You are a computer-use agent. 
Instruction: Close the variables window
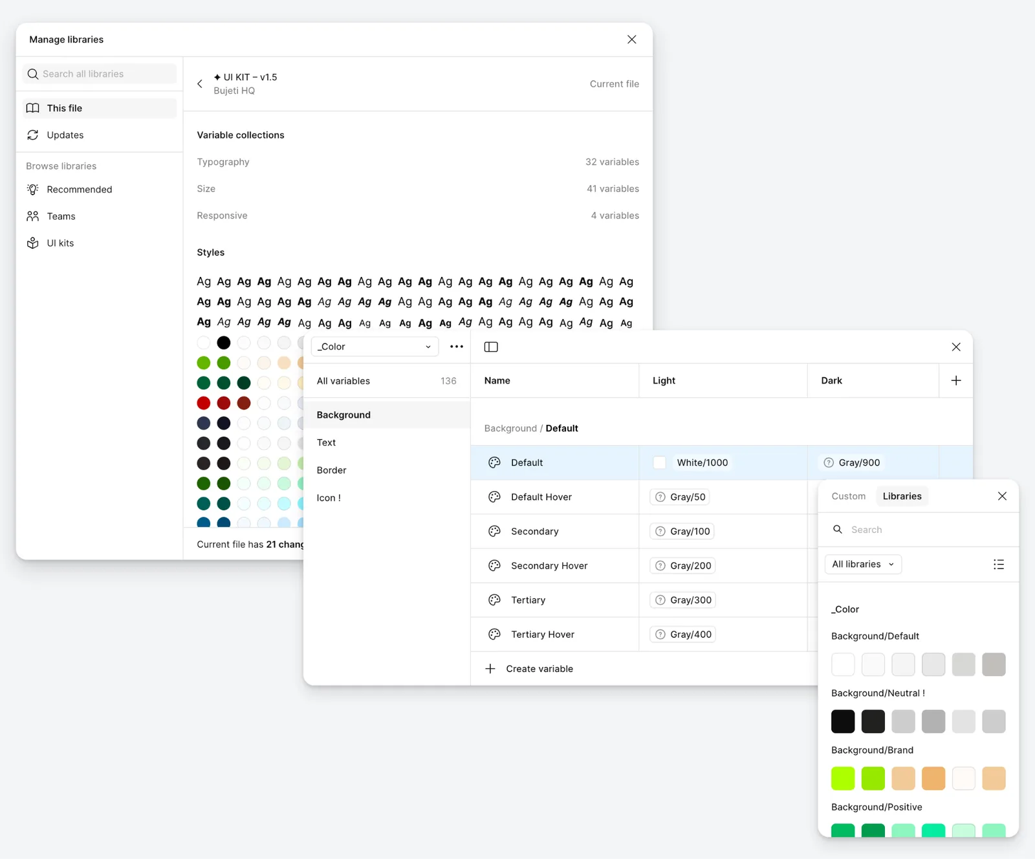[956, 347]
